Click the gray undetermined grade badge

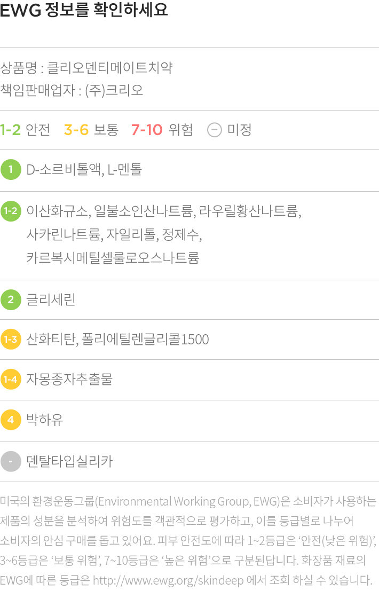coord(11,461)
